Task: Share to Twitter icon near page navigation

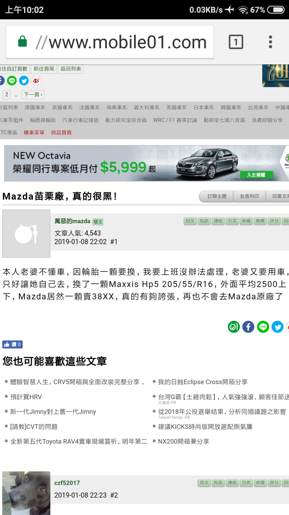Action: (24, 80)
